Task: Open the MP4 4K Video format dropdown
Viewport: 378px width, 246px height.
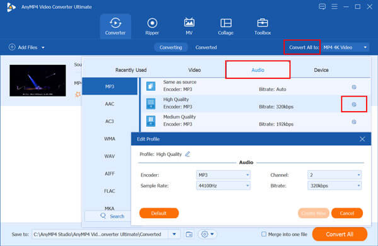Action: [x=346, y=47]
